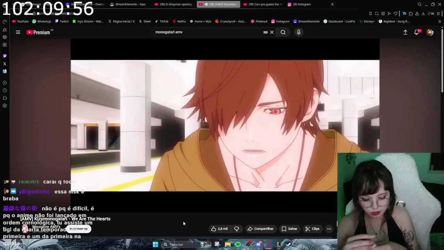Viewport: 444px width, 250px height.
Task: Click the Salvar save button
Action: 289,229
